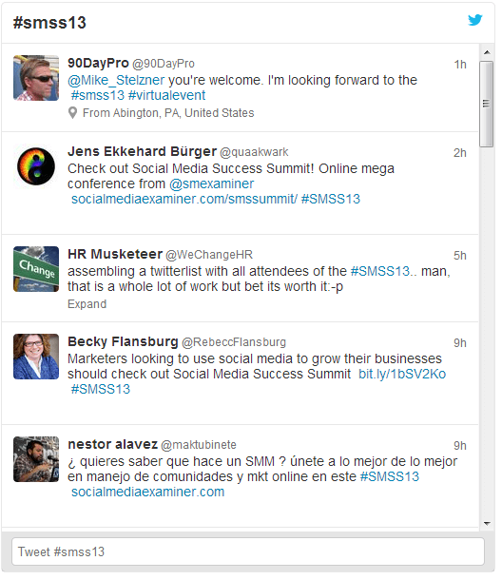This screenshot has width=502, height=580.
Task: Open 90DayPro's profile avatar
Action: (x=36, y=78)
